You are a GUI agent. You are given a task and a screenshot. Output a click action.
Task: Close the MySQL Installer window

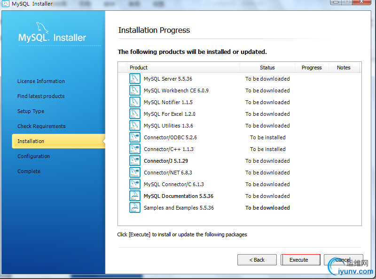tap(362, 2)
